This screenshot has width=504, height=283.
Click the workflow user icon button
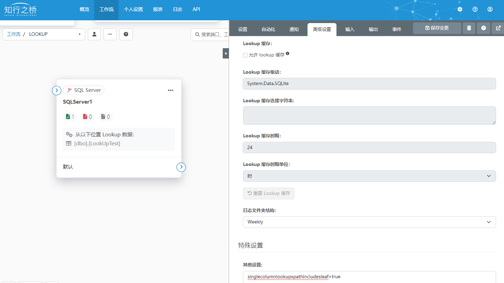point(94,34)
